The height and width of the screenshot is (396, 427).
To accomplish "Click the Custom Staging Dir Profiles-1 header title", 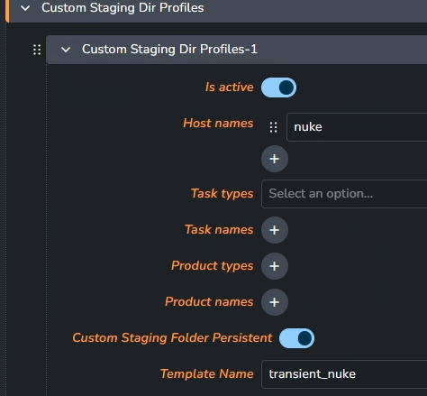I will [169, 50].
